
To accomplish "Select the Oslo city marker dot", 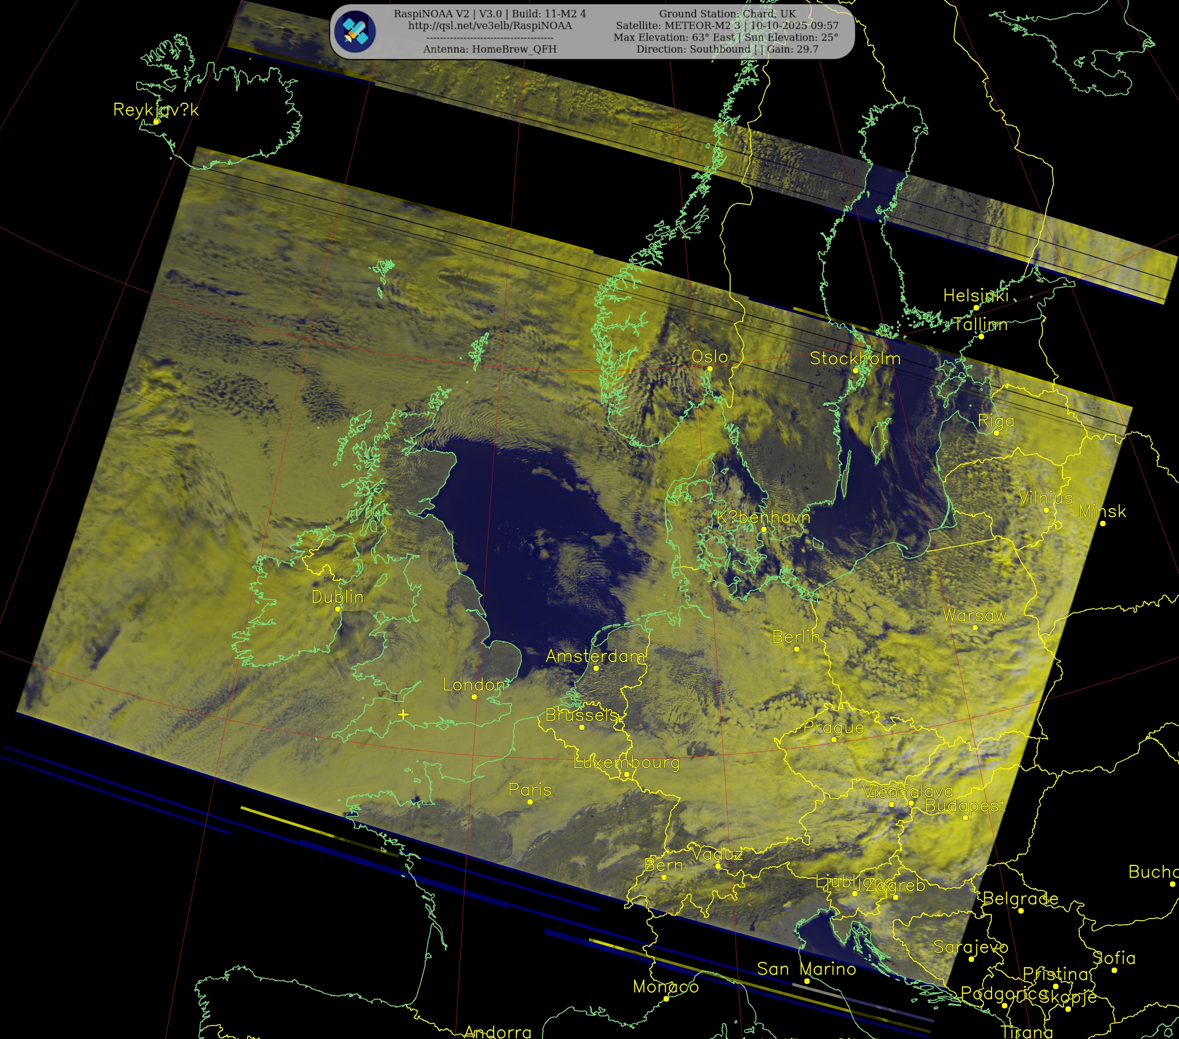I will coord(710,369).
